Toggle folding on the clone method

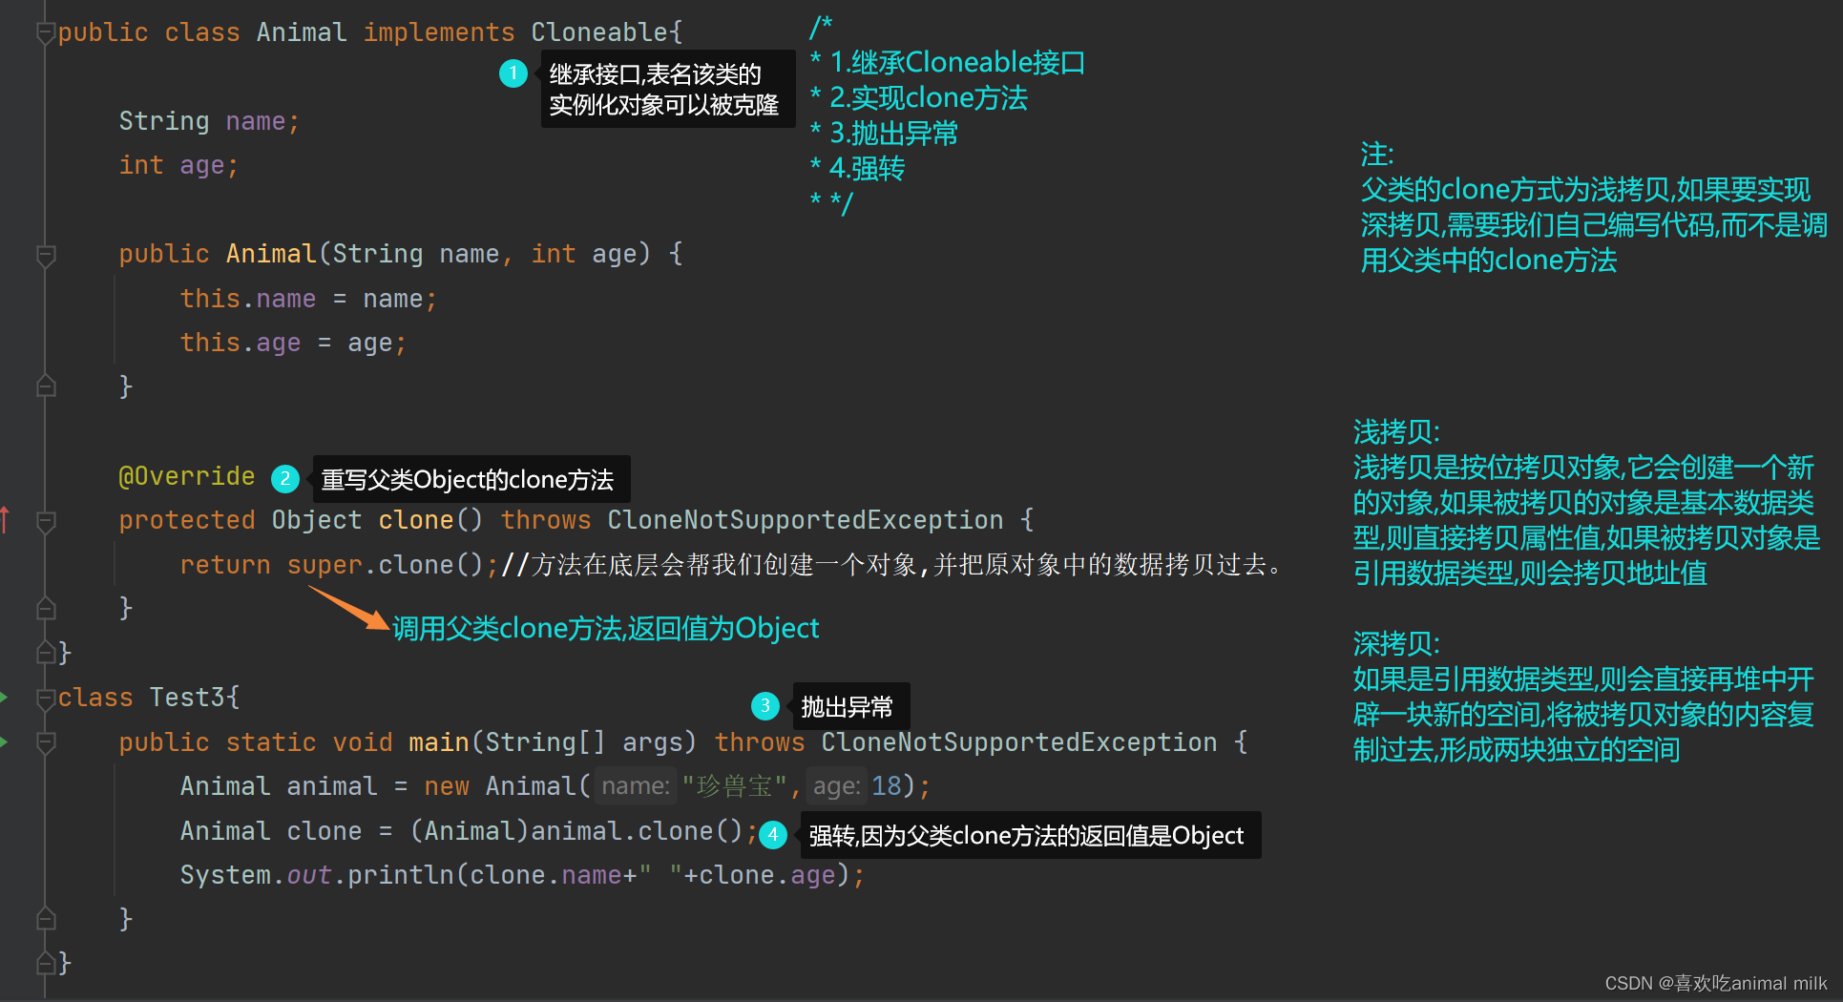pos(45,521)
